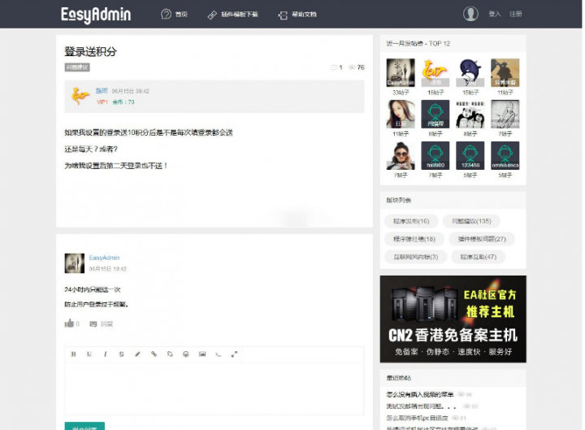Click inside the reply text editor area

(x=214, y=389)
